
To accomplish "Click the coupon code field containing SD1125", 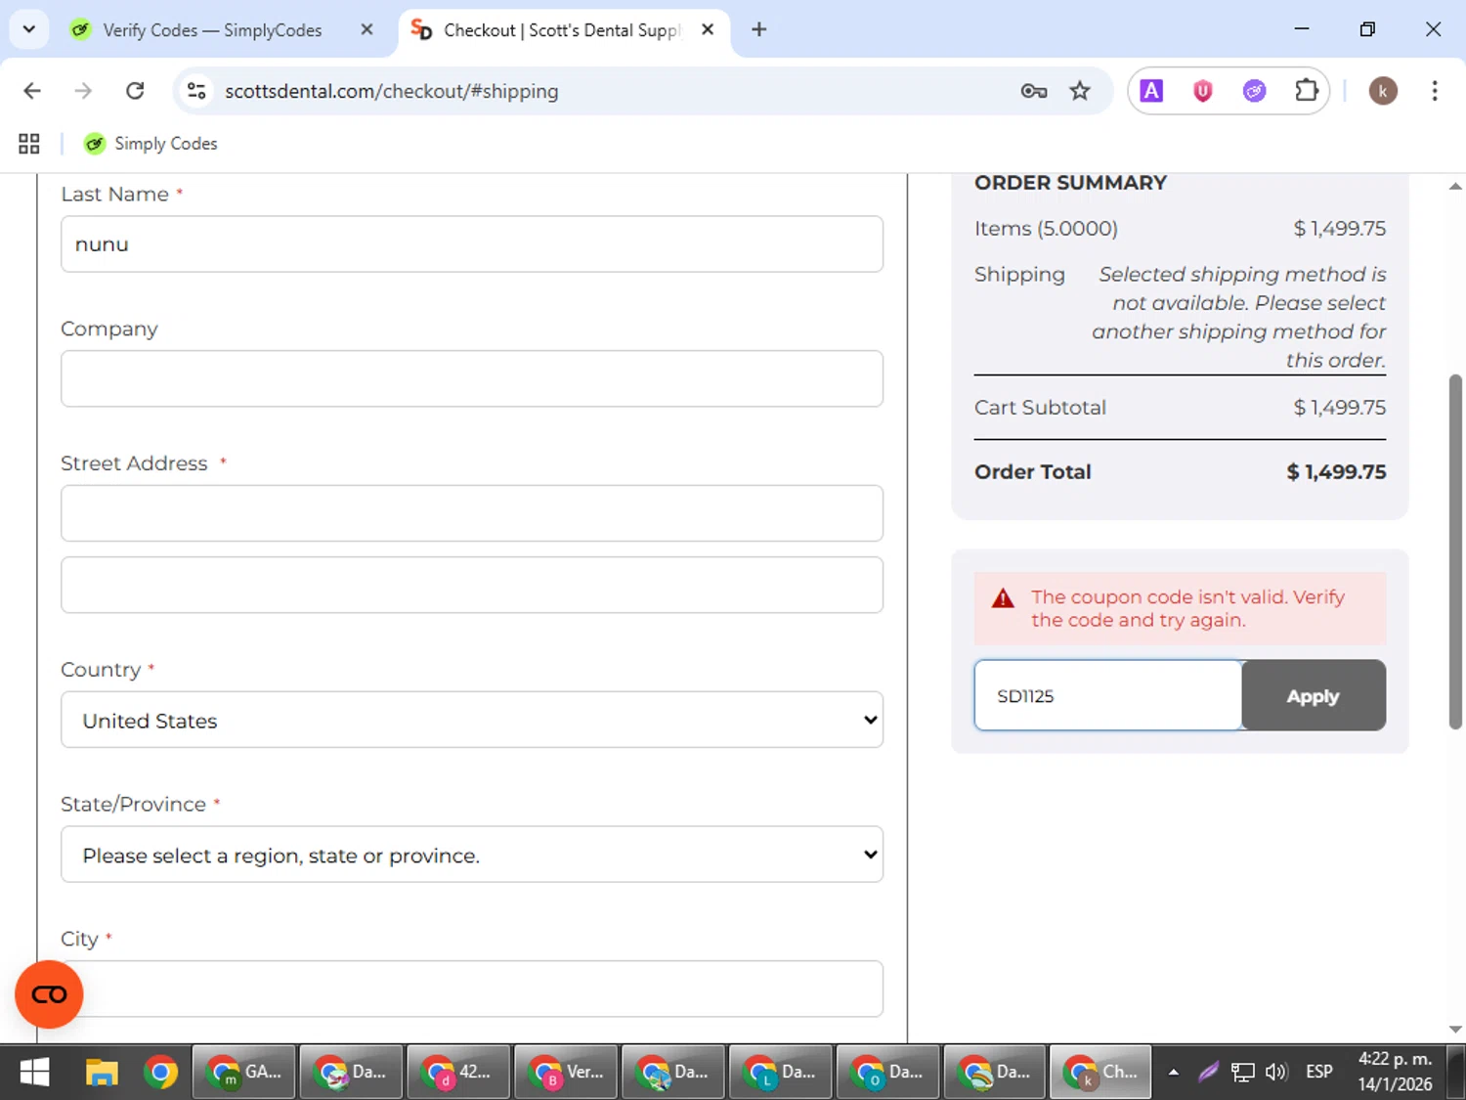I will click(x=1108, y=695).
